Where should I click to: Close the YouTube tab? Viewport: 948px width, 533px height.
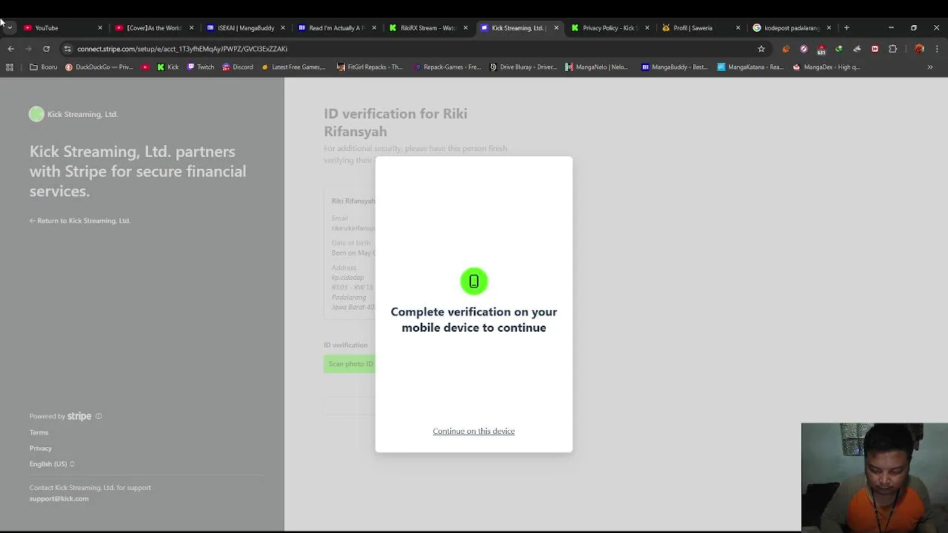(100, 28)
